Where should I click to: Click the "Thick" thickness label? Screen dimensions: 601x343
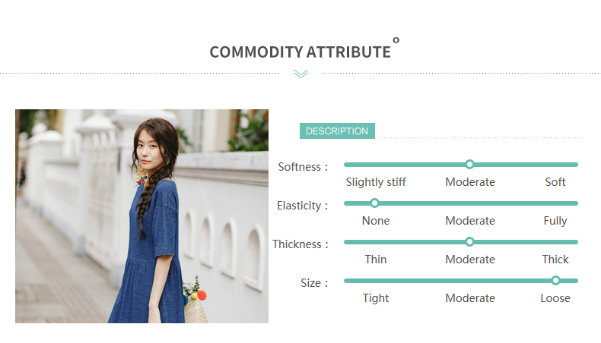click(x=555, y=260)
